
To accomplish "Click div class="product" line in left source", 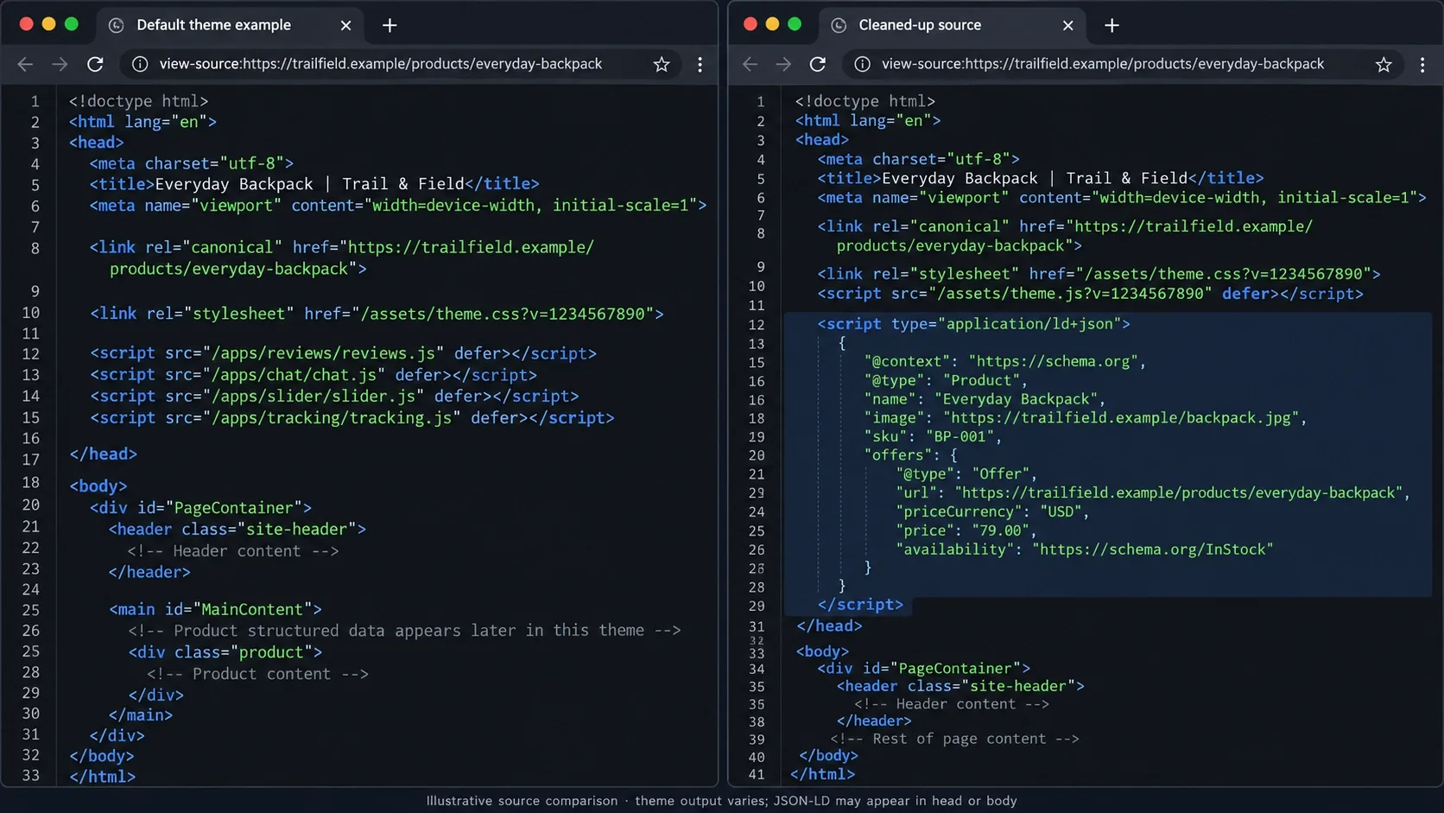I will point(225,652).
